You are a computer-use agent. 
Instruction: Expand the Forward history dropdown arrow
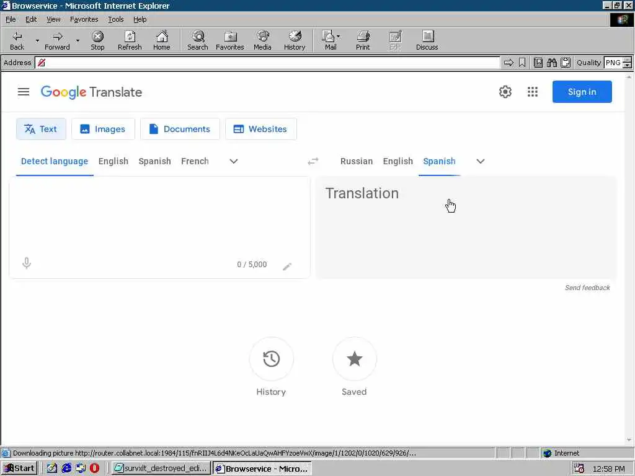(78, 40)
